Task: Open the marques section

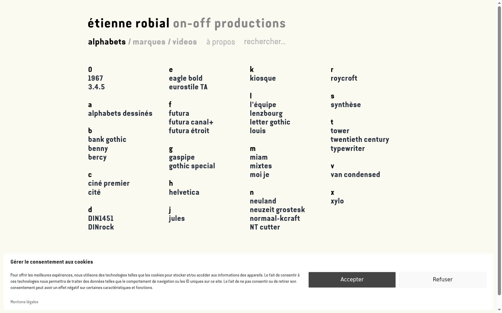Action: pos(149,42)
